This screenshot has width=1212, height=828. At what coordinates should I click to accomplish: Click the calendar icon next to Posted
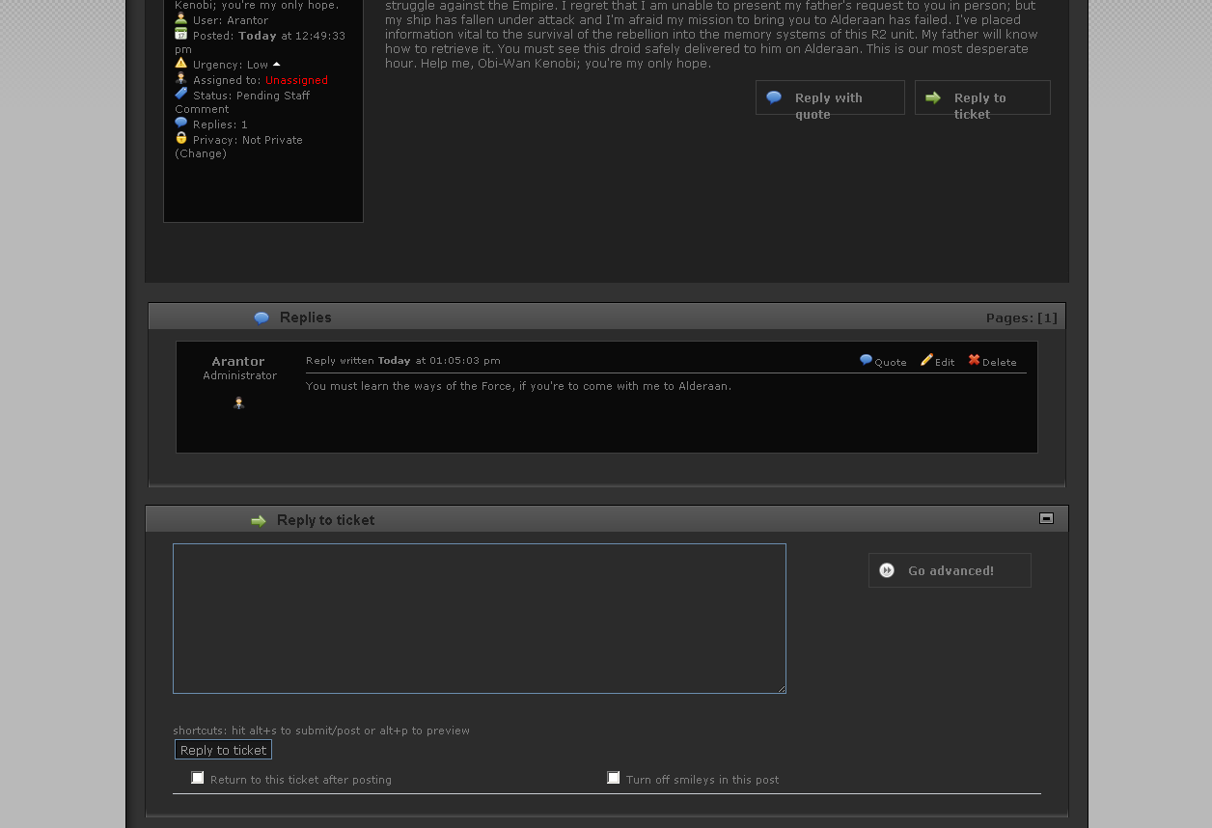tap(180, 34)
